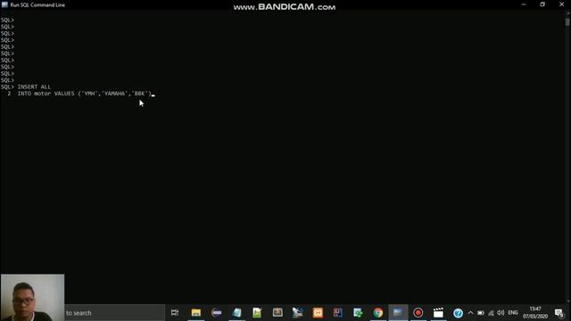Open the volume control tray icon
Viewport: 571px width, 321px height.
tap(501, 313)
